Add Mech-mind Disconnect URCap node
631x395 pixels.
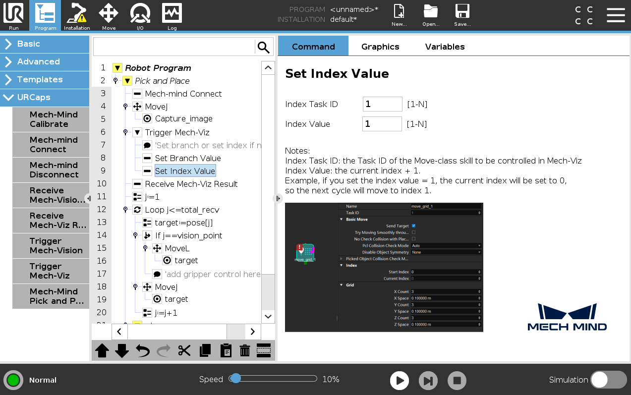pos(51,170)
